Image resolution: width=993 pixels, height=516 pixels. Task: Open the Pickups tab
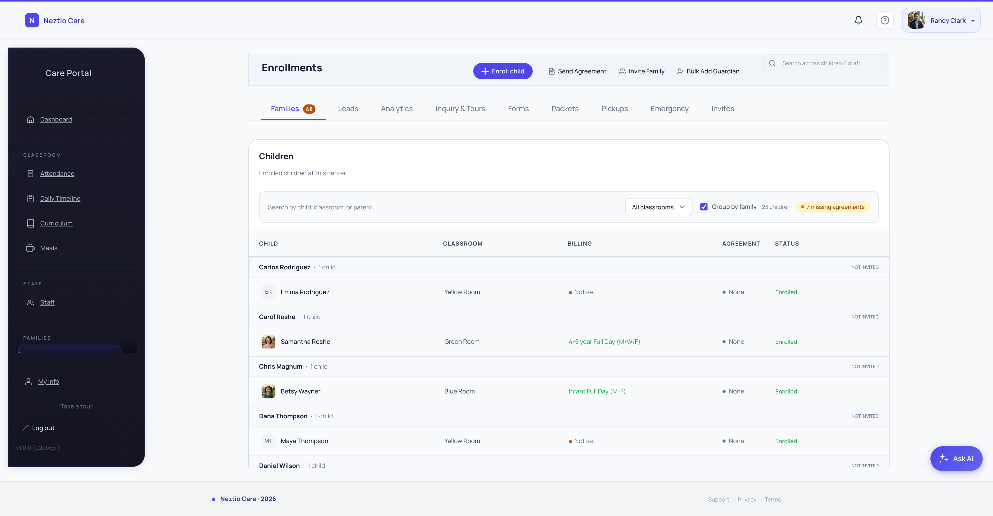pyautogui.click(x=614, y=109)
